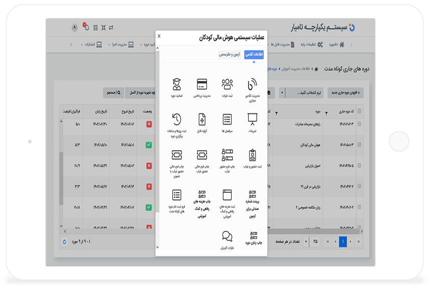The width and height of the screenshot is (430, 285).
Task: Expand the مدیریت اجرا menu dropdown
Action: point(120,44)
